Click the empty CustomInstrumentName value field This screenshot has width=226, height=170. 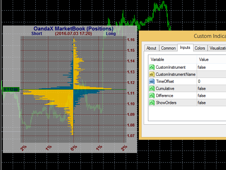[211, 74]
